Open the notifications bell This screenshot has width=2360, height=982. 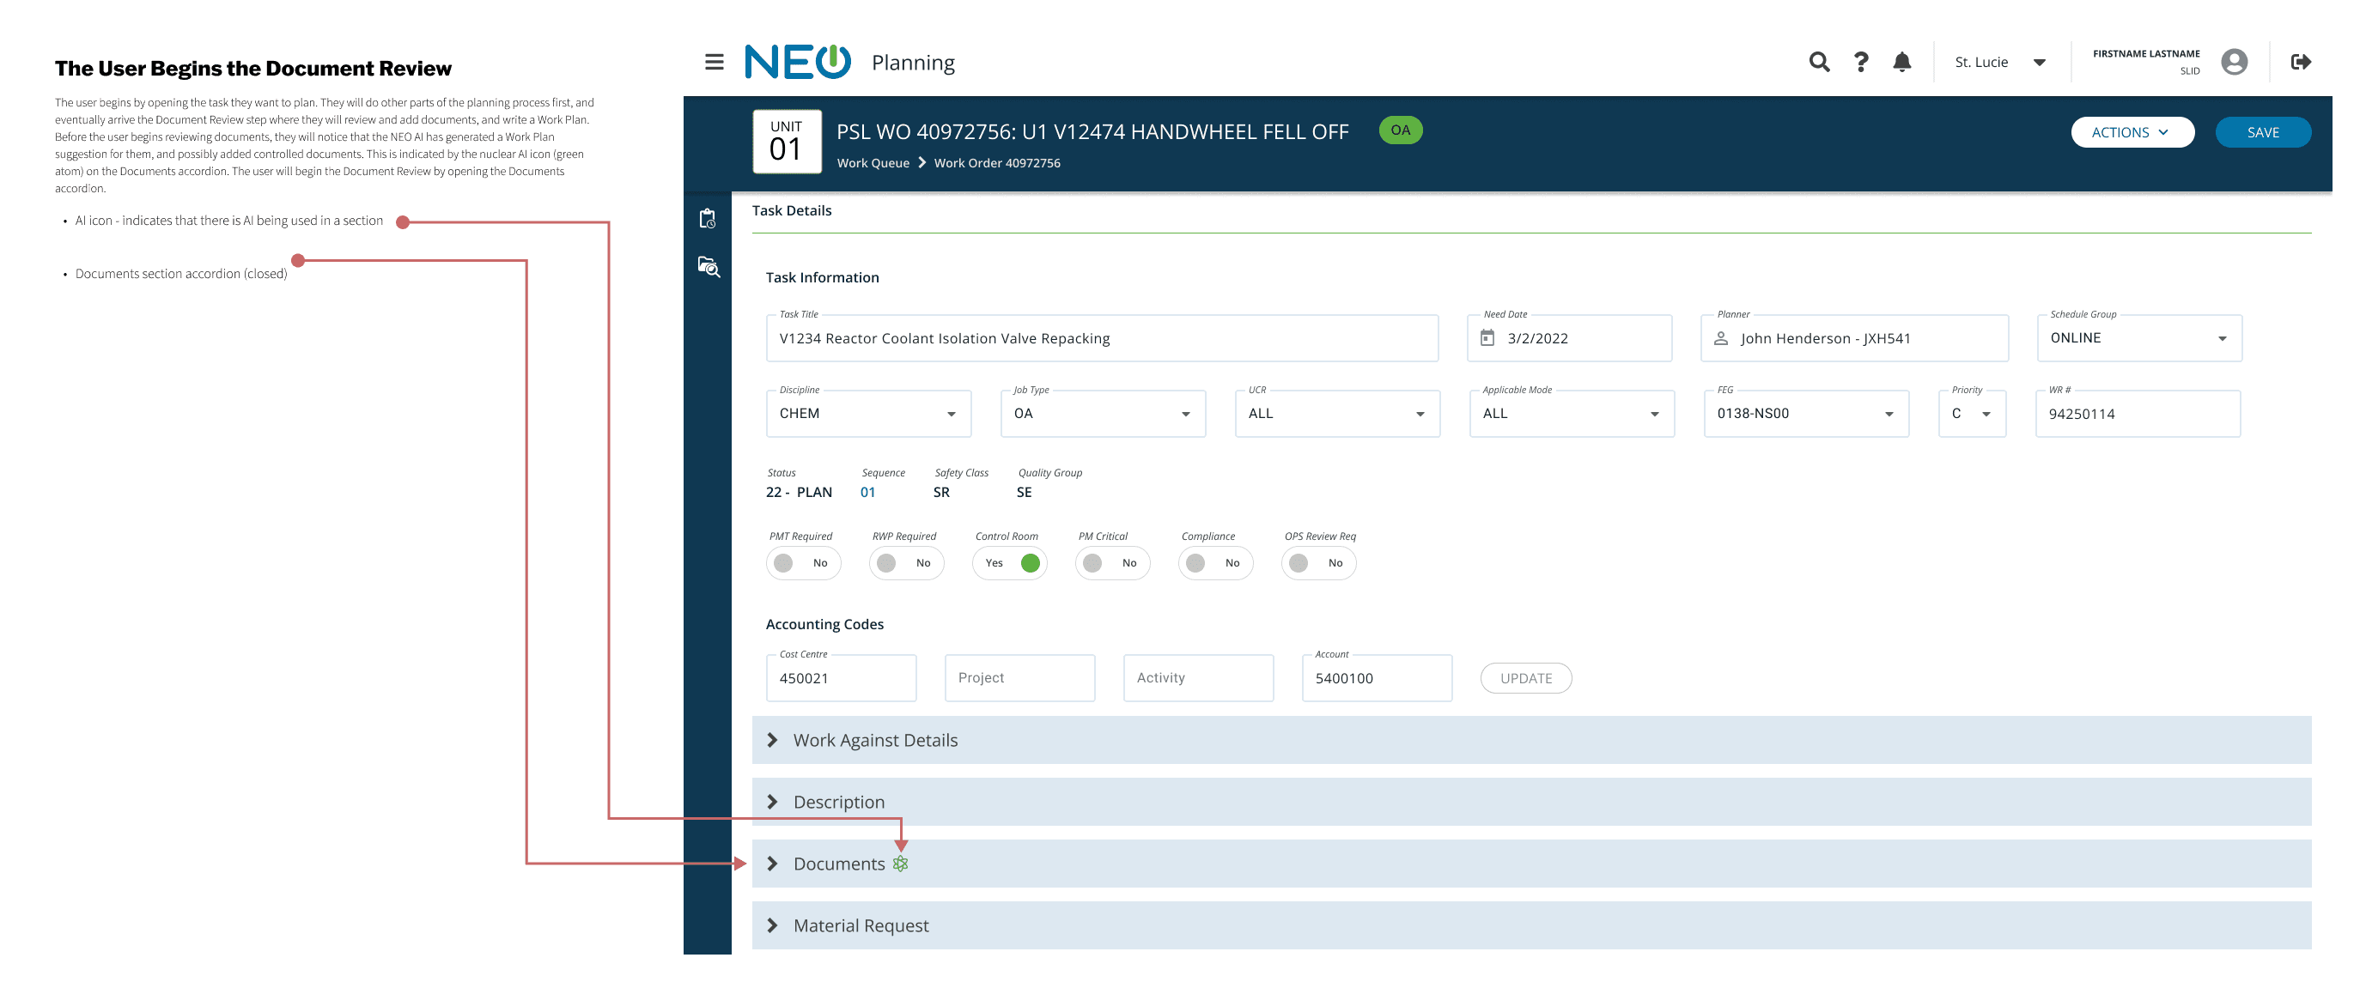point(1902,62)
